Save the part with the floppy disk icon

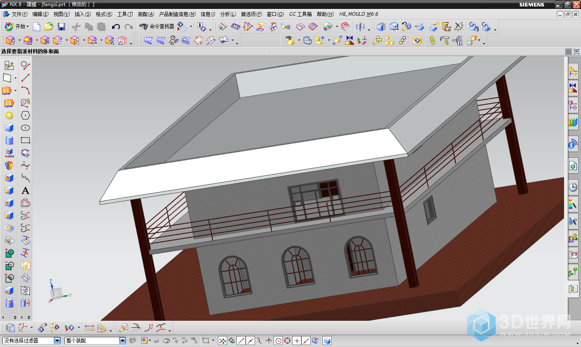tap(61, 27)
